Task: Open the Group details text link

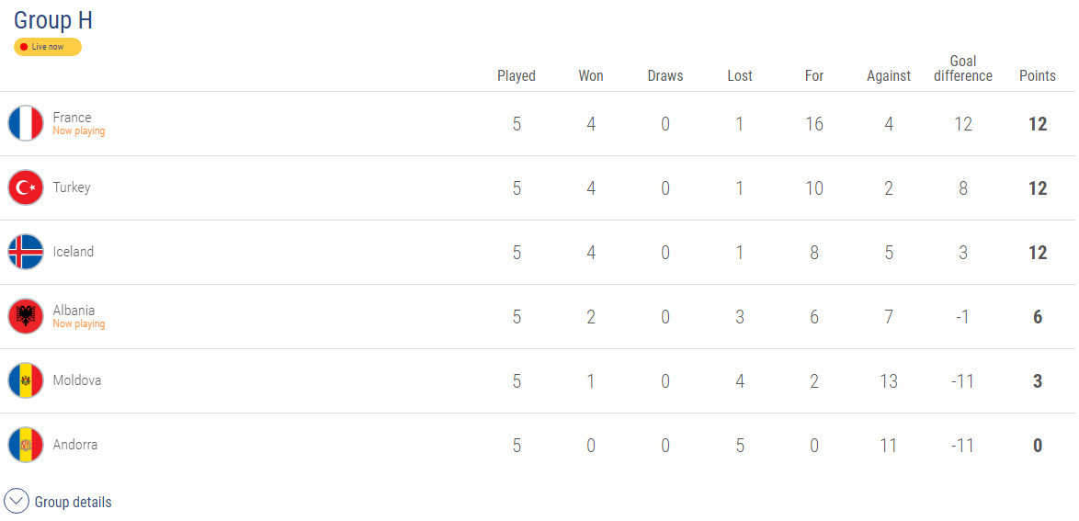Action: pyautogui.click(x=73, y=503)
